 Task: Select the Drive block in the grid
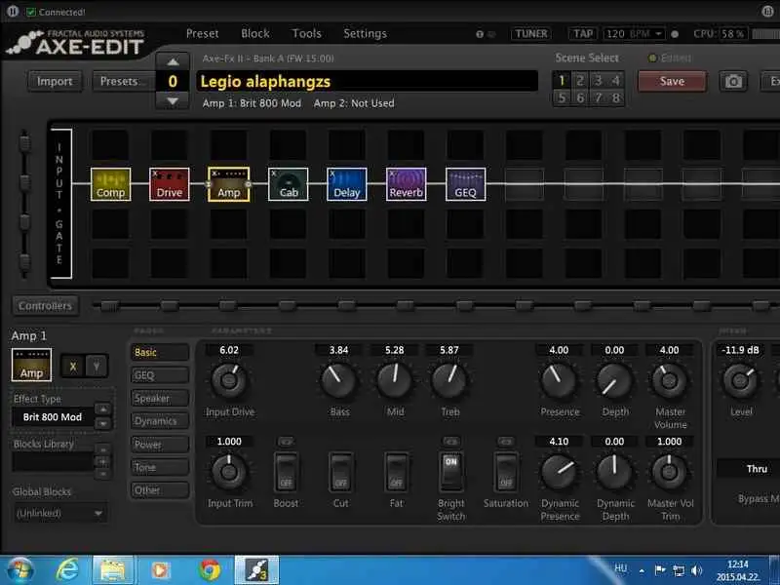tap(169, 183)
